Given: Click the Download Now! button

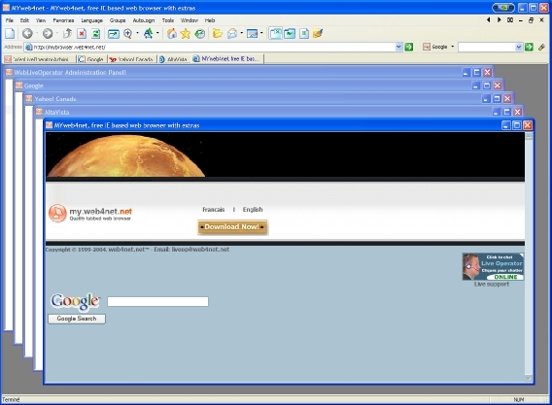Looking at the screenshot, I should 232,227.
